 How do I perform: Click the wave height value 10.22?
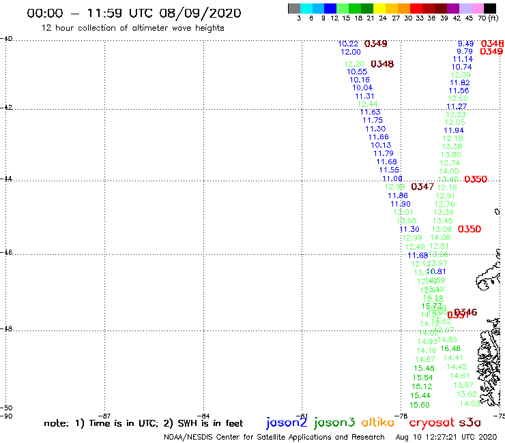pyautogui.click(x=348, y=44)
